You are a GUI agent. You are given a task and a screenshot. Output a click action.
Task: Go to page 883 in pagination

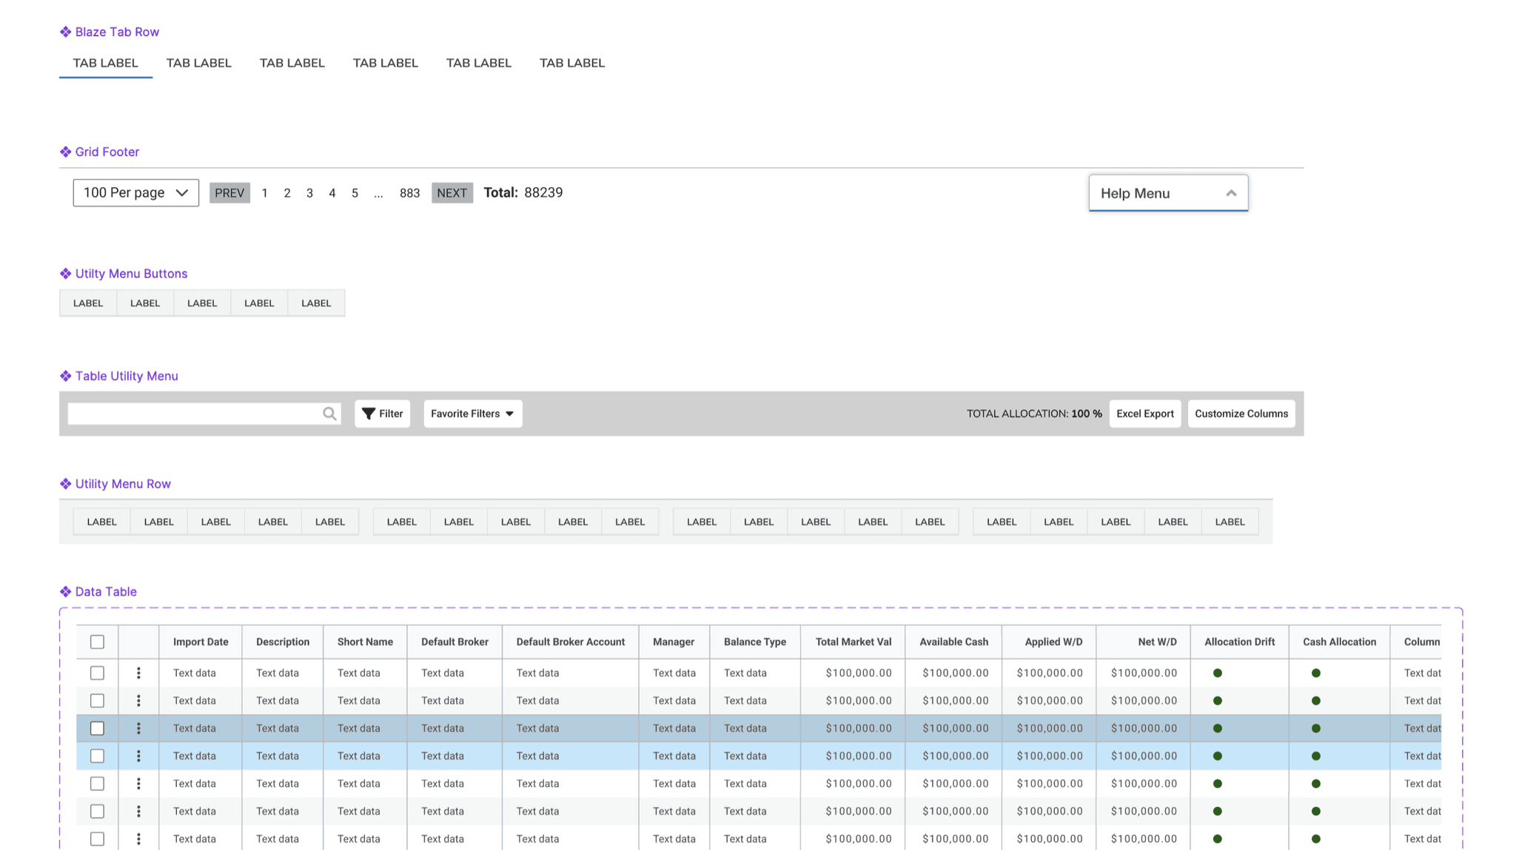(x=409, y=193)
